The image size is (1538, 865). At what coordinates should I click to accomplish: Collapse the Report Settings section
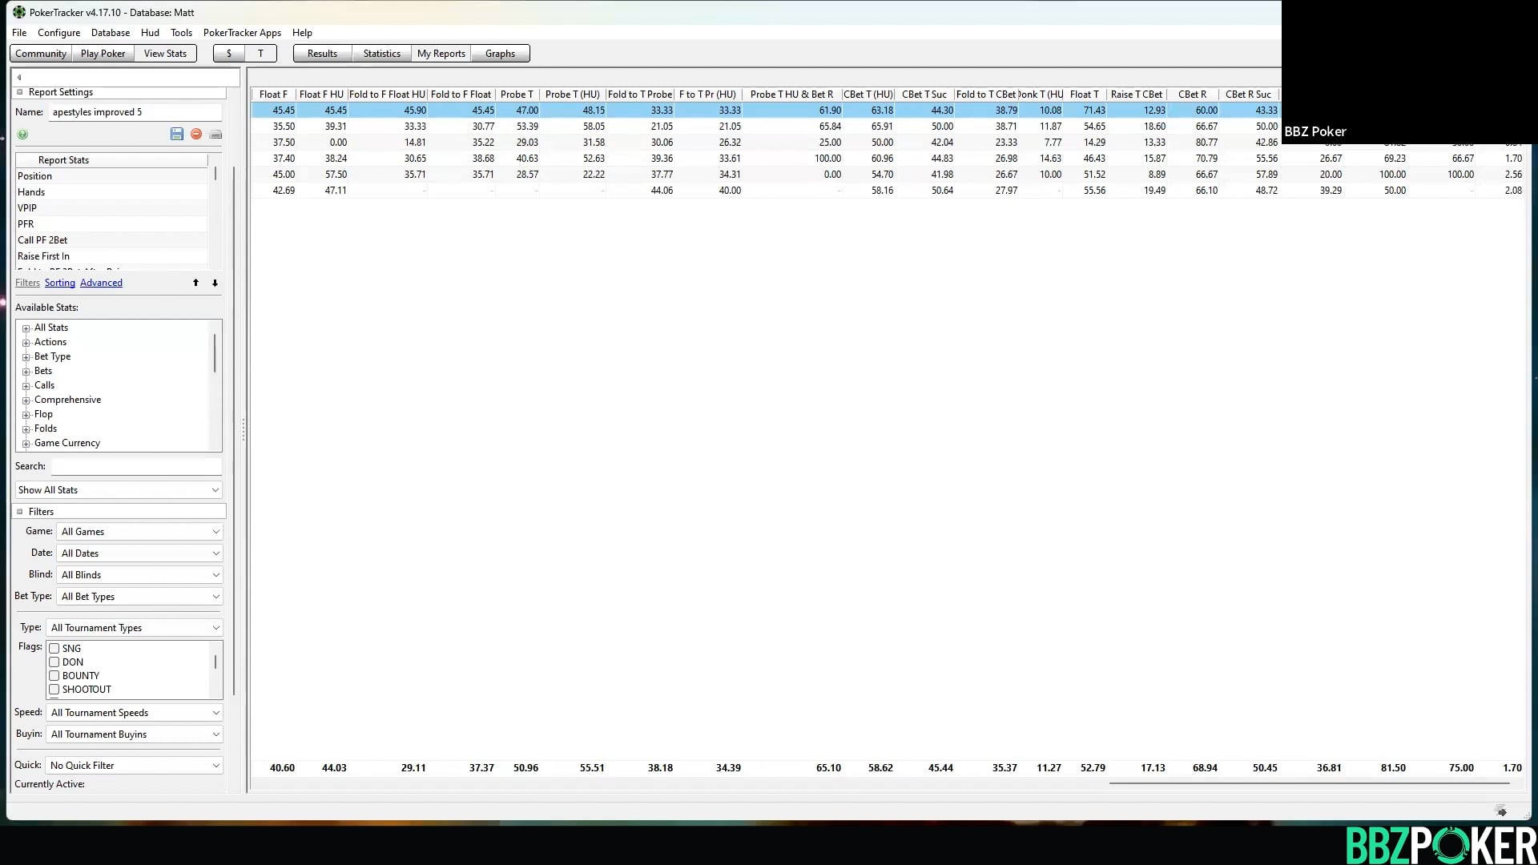click(x=20, y=91)
